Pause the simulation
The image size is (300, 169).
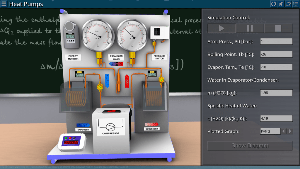[x=250, y=28]
